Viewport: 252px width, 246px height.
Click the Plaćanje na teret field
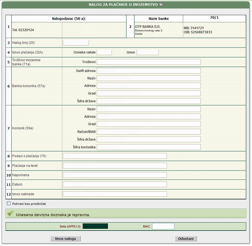click(115, 165)
